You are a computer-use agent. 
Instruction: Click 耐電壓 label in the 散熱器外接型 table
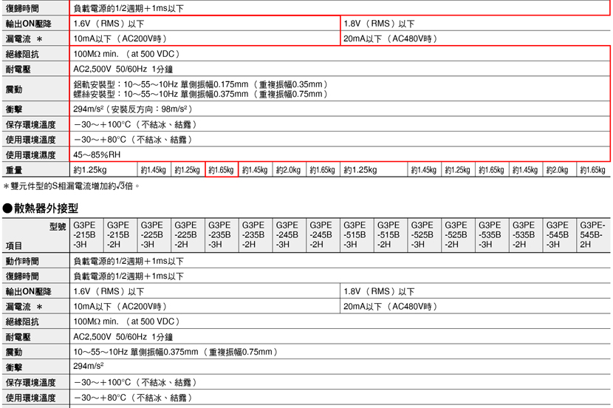[x=18, y=337]
